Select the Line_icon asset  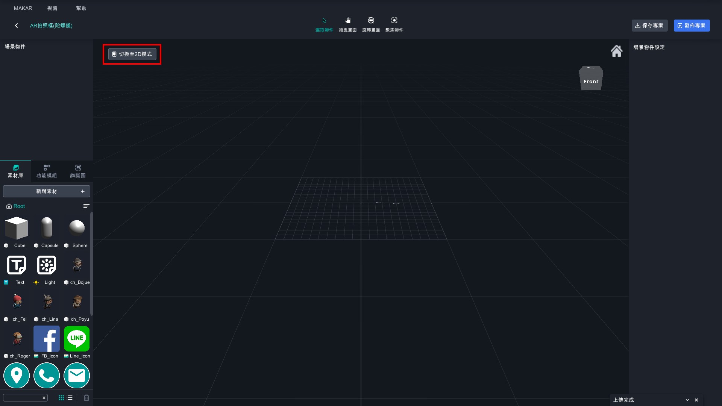77,339
